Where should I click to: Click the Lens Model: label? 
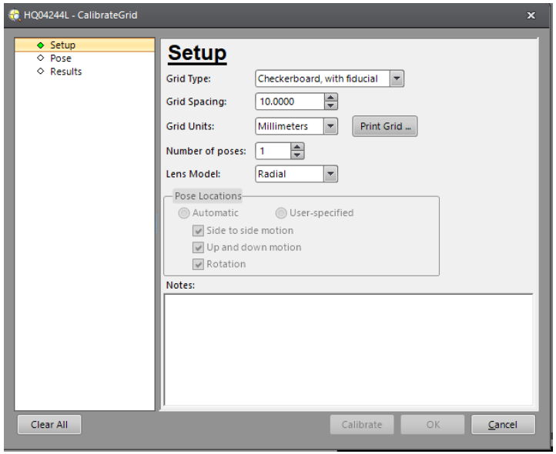pyautogui.click(x=193, y=174)
